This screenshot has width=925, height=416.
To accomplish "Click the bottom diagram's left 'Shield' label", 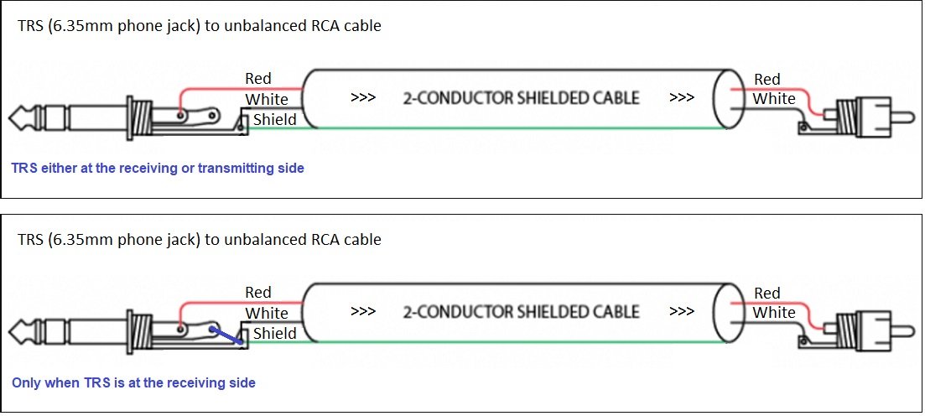I will tap(275, 334).
